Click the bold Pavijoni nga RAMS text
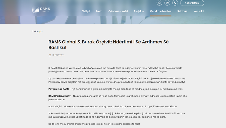The image size is (226, 128). click(59, 89)
